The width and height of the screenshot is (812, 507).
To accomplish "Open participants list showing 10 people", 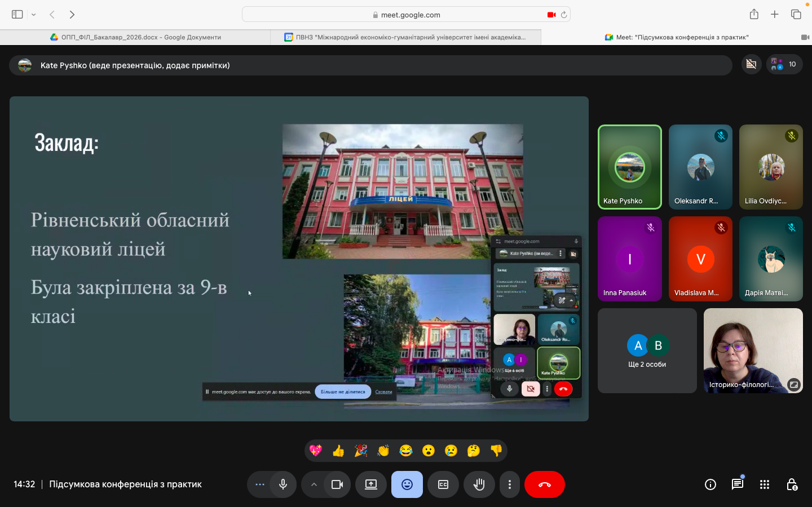I will click(784, 64).
